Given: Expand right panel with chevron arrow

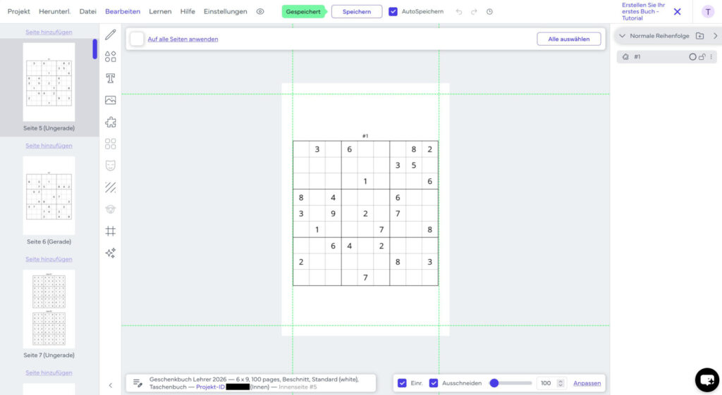Looking at the screenshot, I should (x=715, y=36).
